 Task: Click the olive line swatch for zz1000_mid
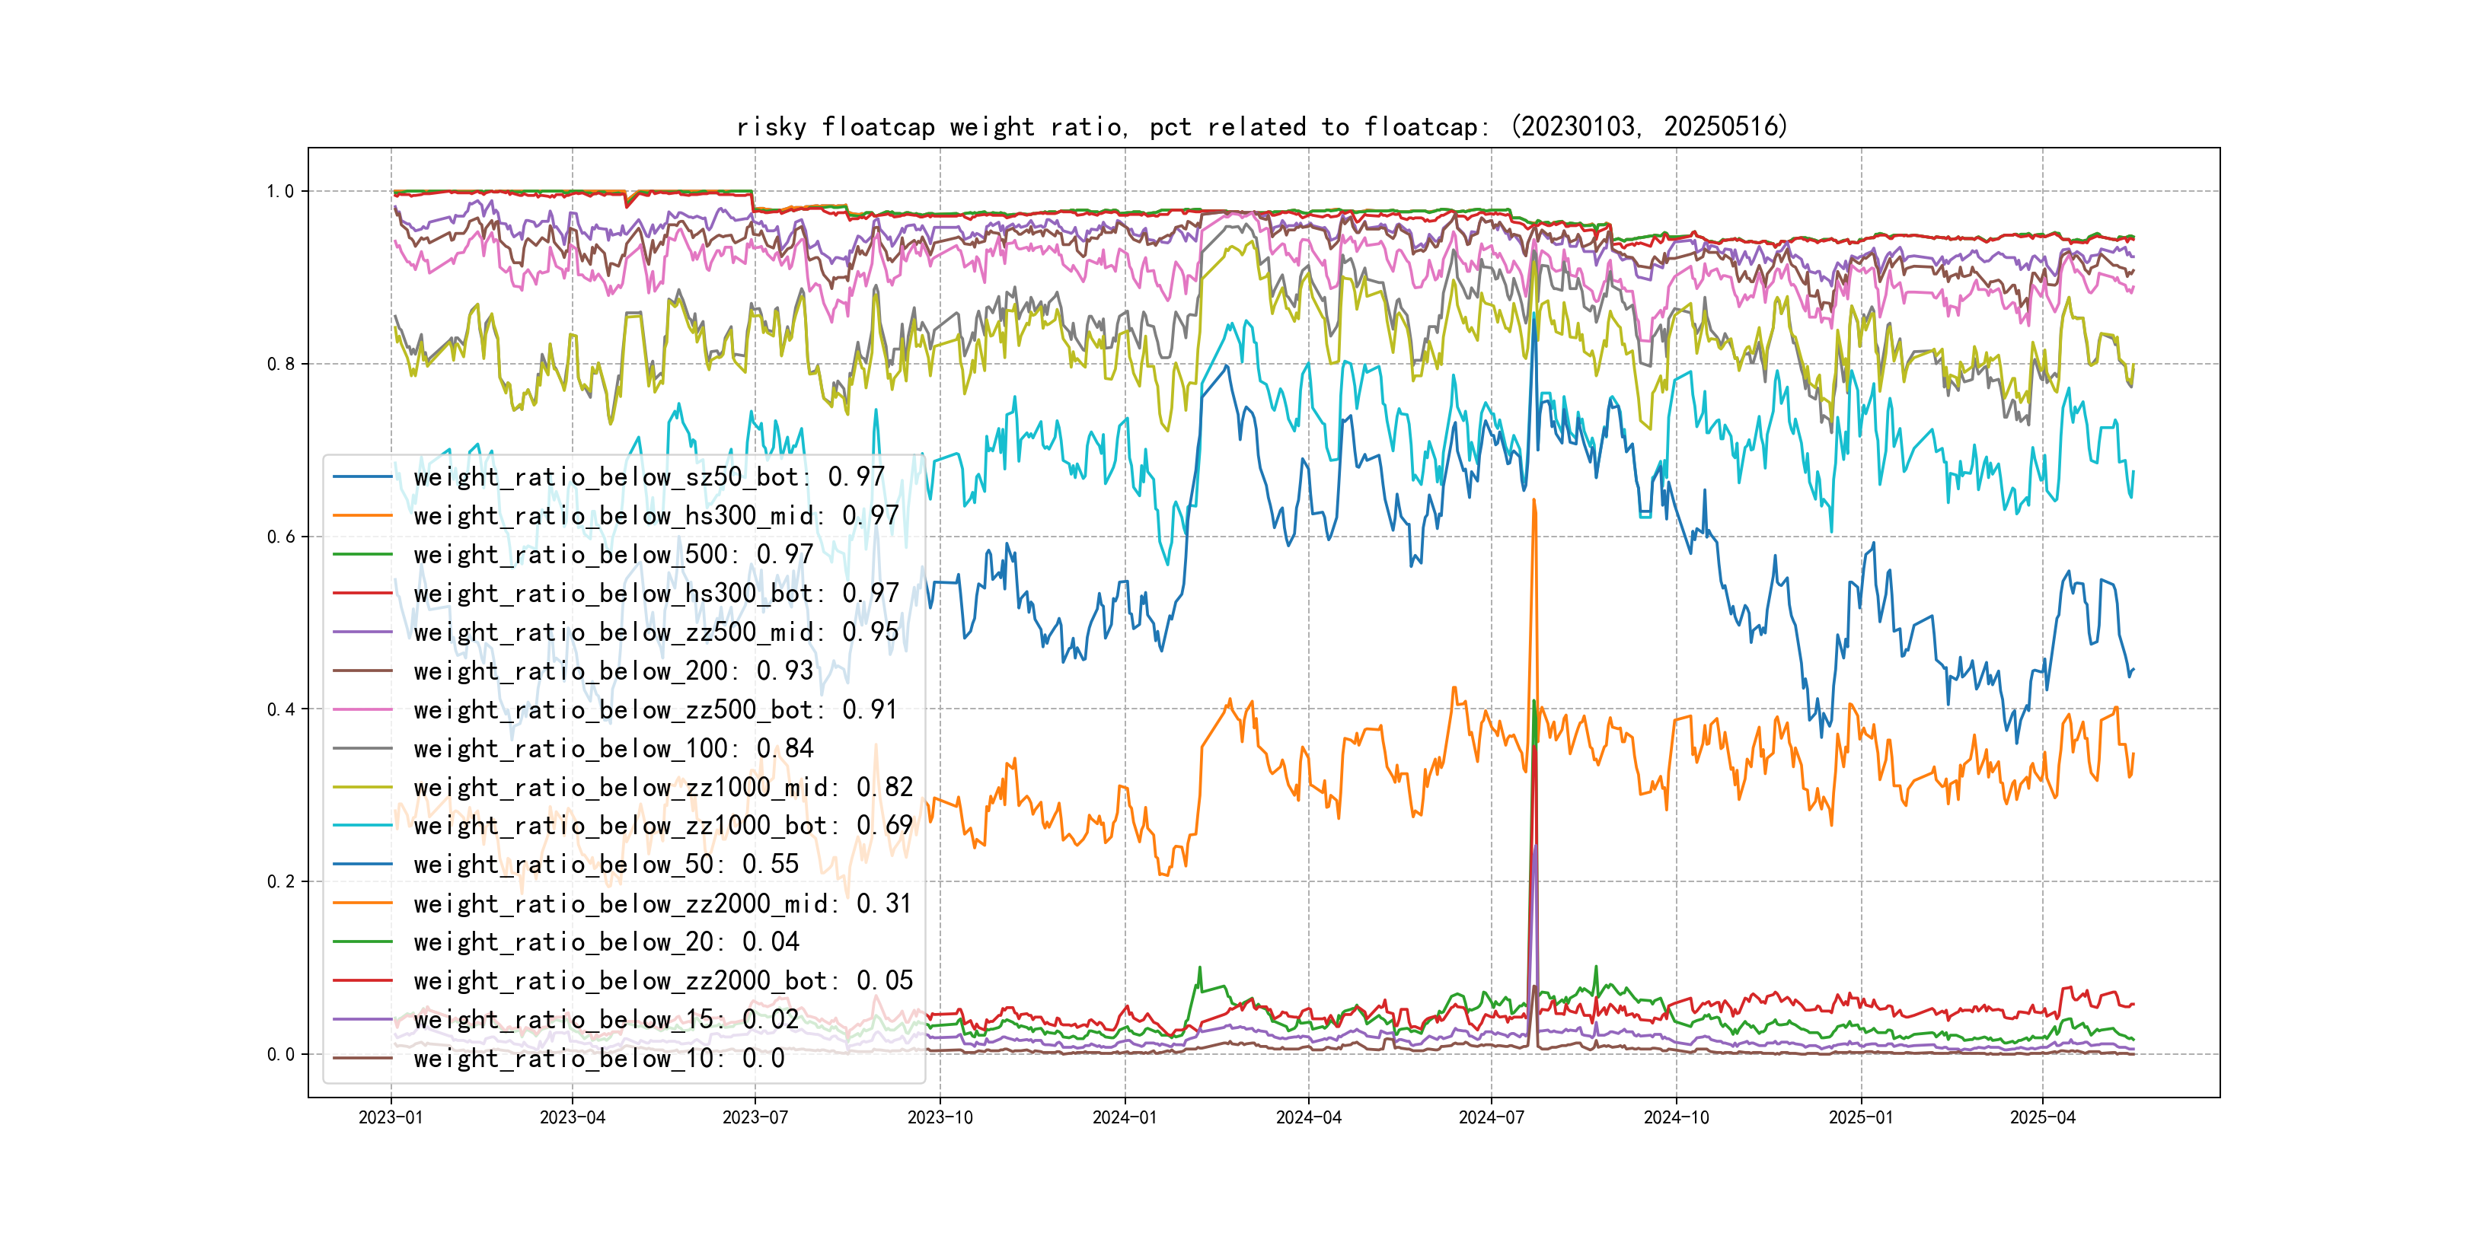362,787
